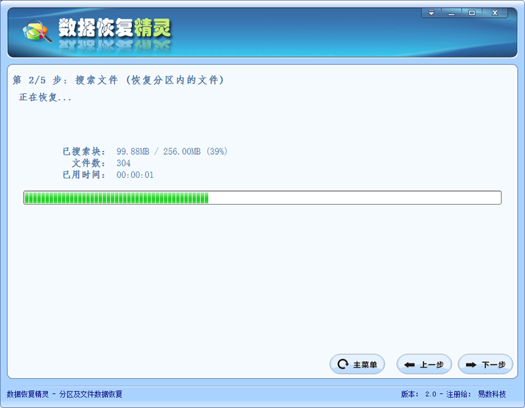525x408 pixels.
Task: Open the title bar dropdown arrow menu
Action: [431, 12]
